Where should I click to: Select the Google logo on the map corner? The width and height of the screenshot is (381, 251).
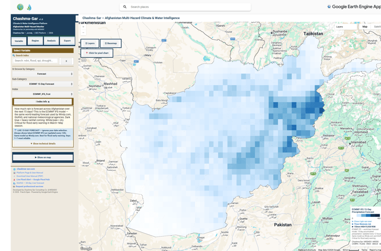pos(86,249)
